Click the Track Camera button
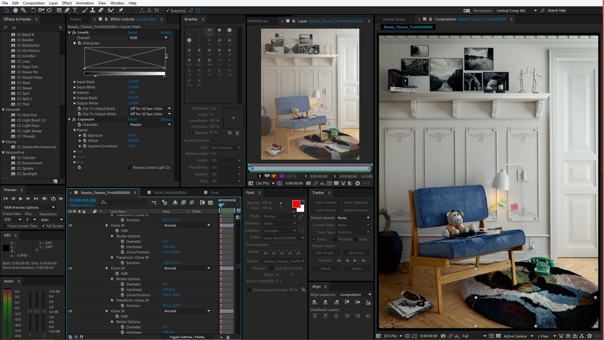The width and height of the screenshot is (604, 340). [325, 202]
